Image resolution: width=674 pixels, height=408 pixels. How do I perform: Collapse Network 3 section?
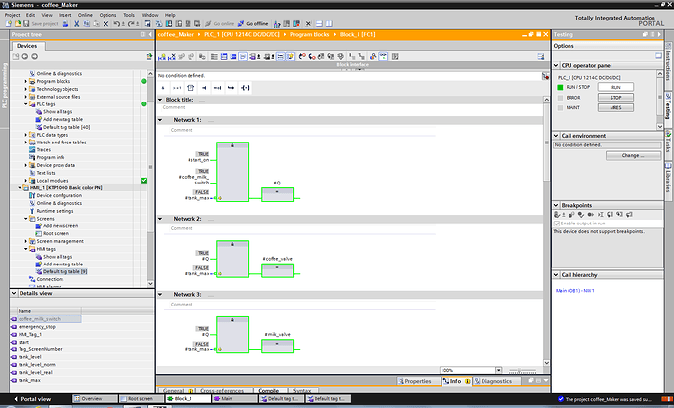click(160, 295)
